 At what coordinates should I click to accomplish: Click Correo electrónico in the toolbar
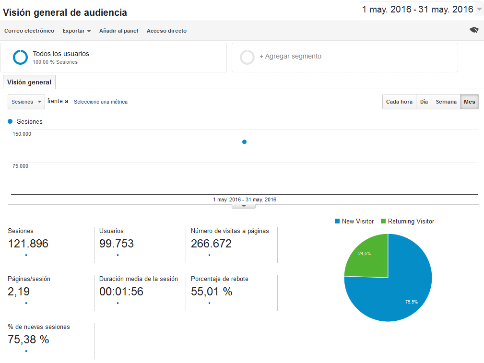29,31
